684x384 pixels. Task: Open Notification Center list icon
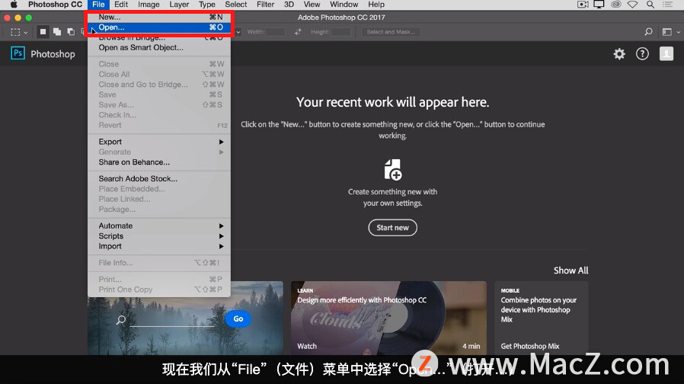point(667,5)
